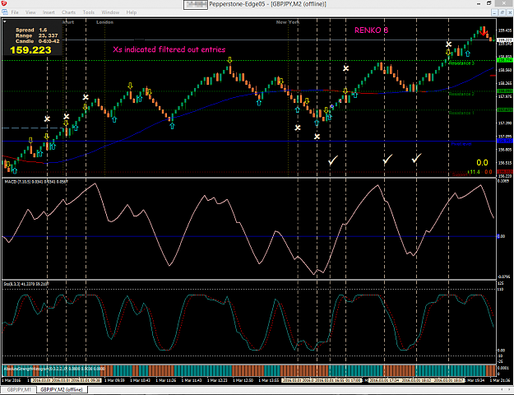514x395 pixels.
Task: Click the MACD indicator label
Action: point(36,181)
